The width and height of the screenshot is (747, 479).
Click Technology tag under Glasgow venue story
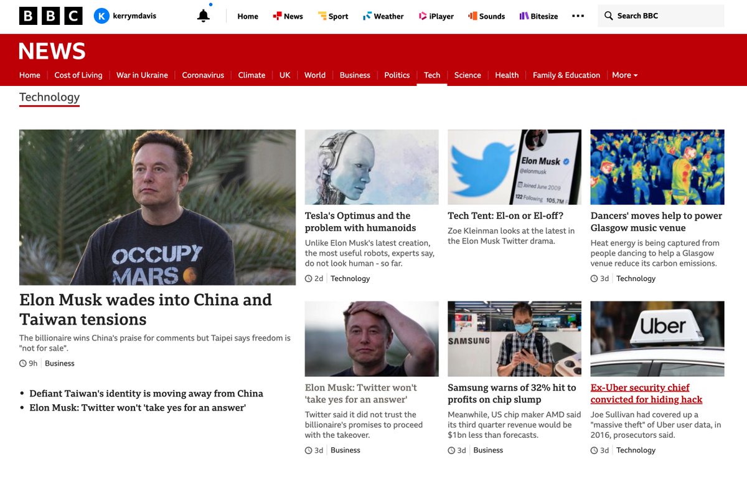click(636, 278)
